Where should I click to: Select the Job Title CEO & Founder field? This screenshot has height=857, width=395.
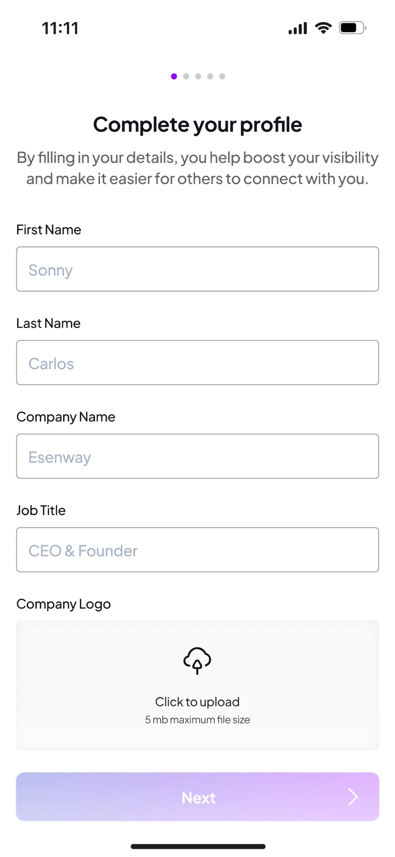197,549
